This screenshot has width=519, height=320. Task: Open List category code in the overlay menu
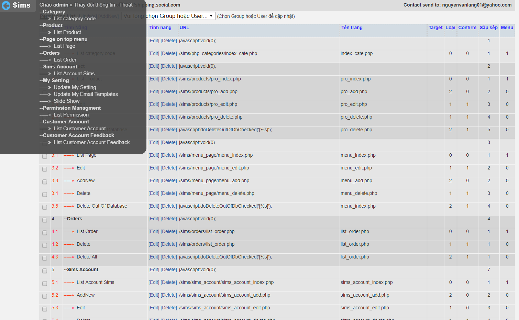click(75, 19)
